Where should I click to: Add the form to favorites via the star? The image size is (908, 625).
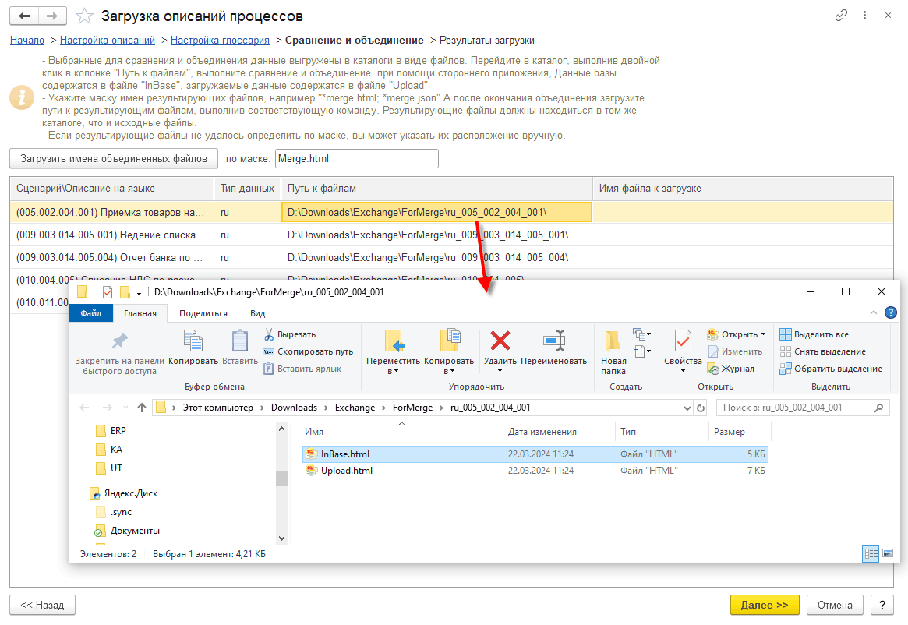tap(84, 16)
